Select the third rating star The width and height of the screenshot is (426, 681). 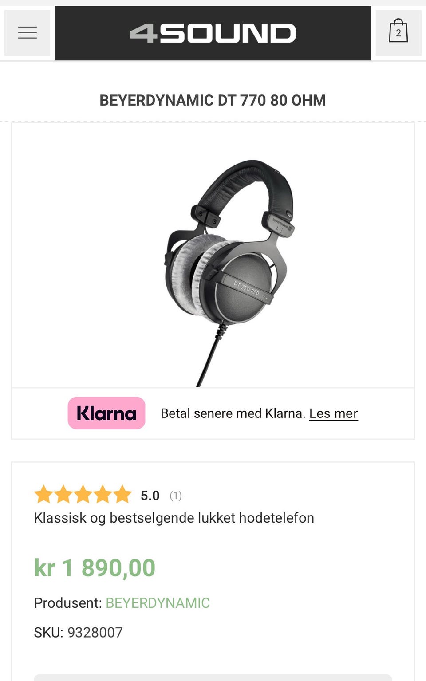click(83, 494)
